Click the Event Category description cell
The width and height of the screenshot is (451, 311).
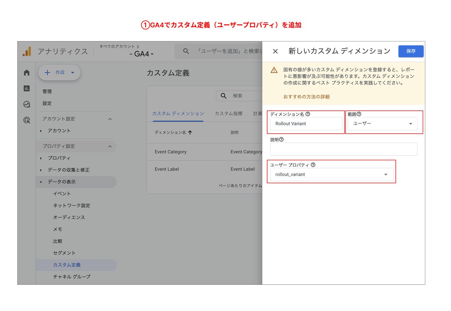246,152
